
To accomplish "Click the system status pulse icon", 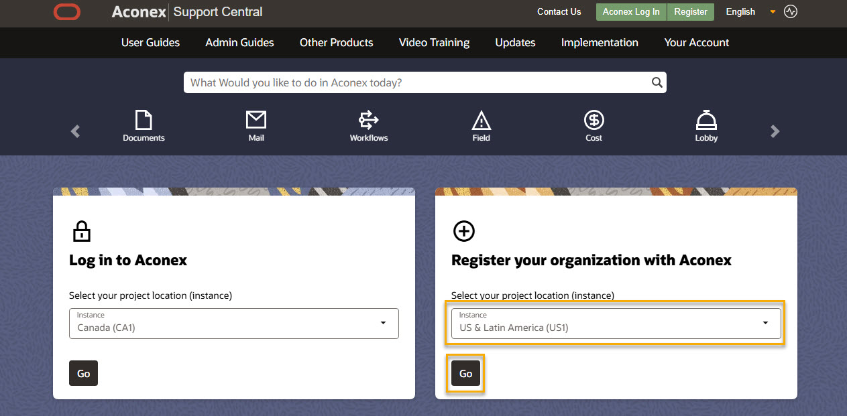I will [791, 11].
